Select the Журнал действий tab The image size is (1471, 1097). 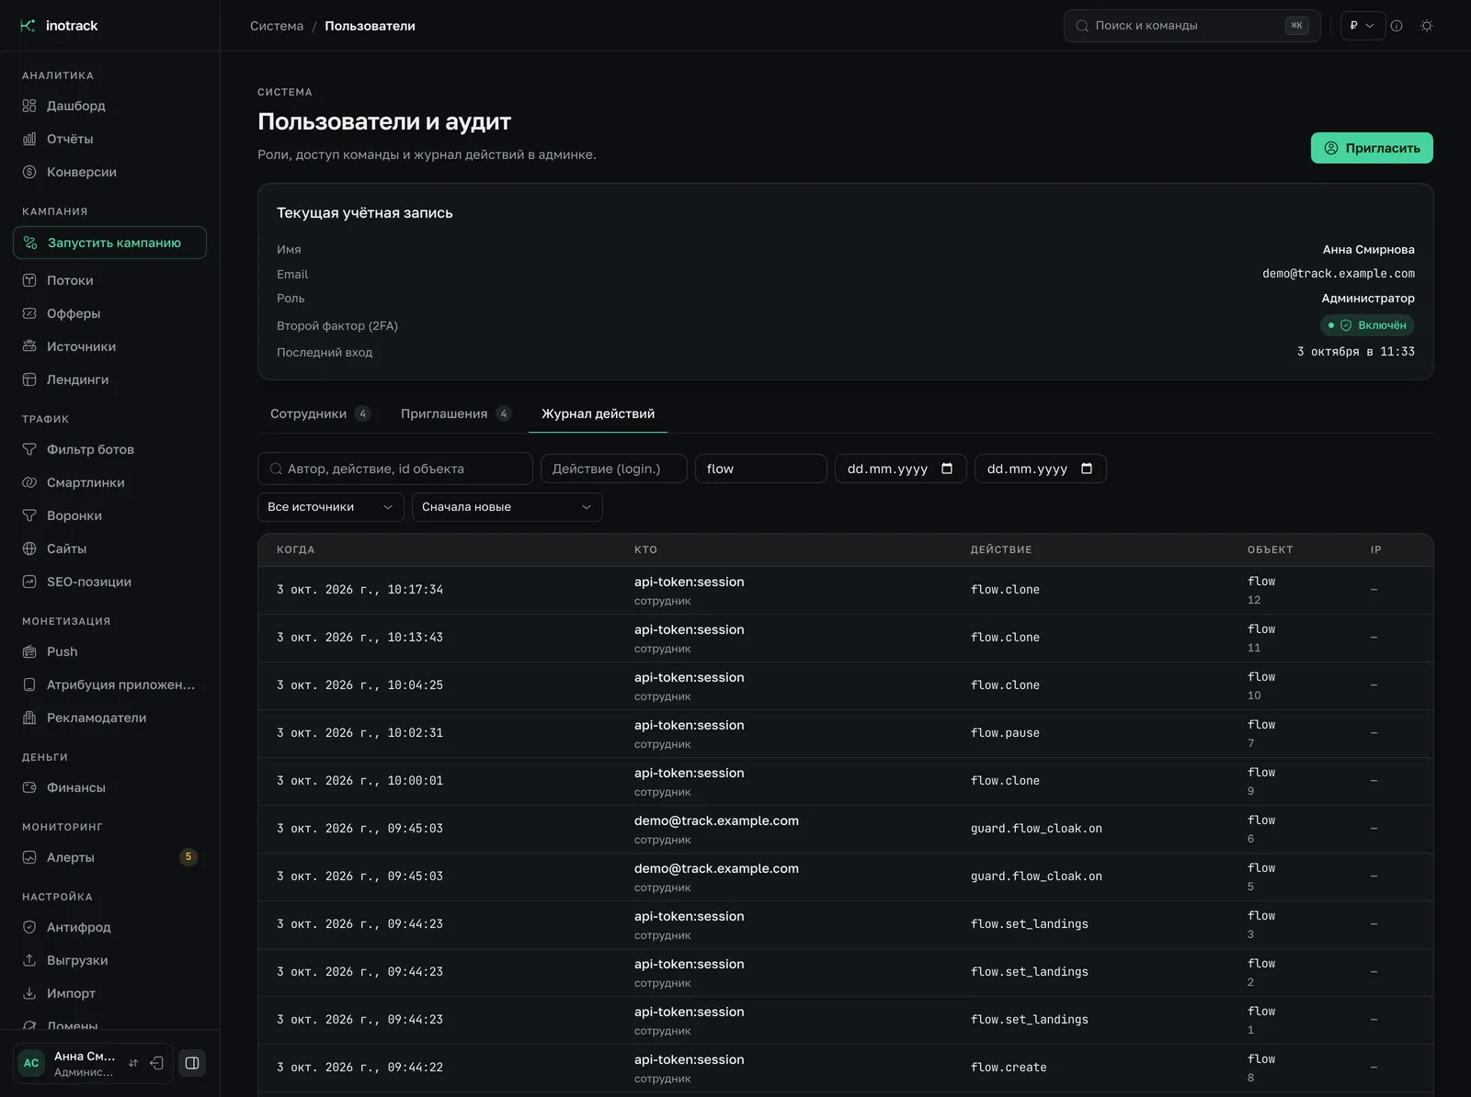598,413
